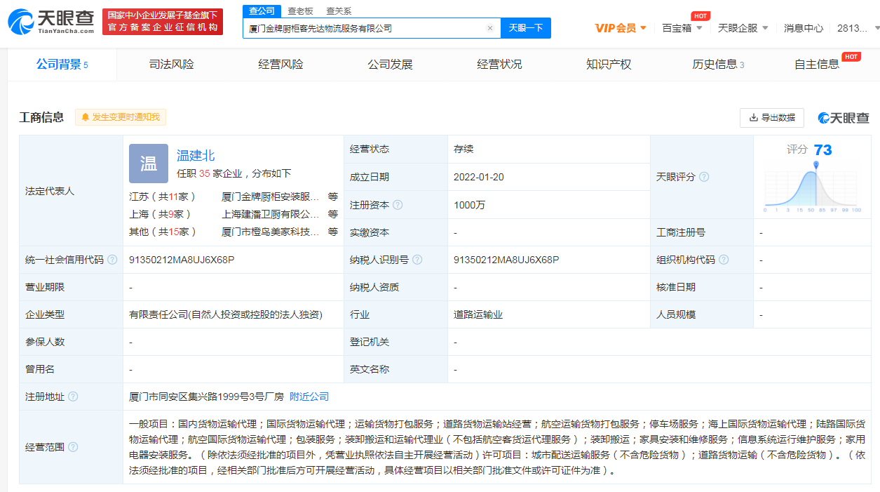Expand the VIP会员 dropdown

(x=621, y=28)
